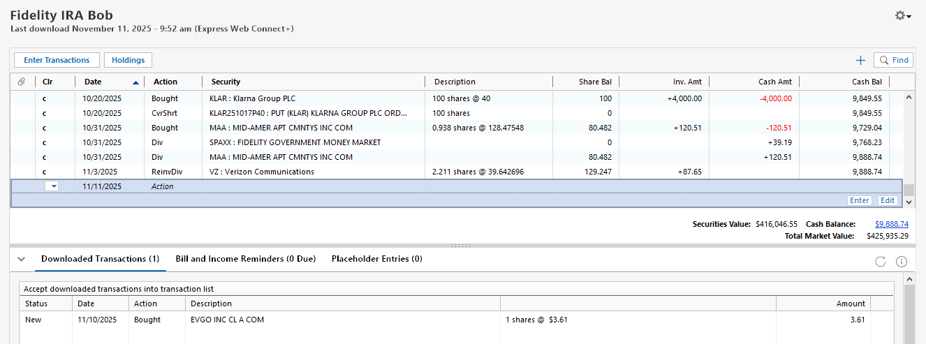The height and width of the screenshot is (344, 926).
Task: Select the VZ : Verizon Communications row
Action: (x=457, y=172)
